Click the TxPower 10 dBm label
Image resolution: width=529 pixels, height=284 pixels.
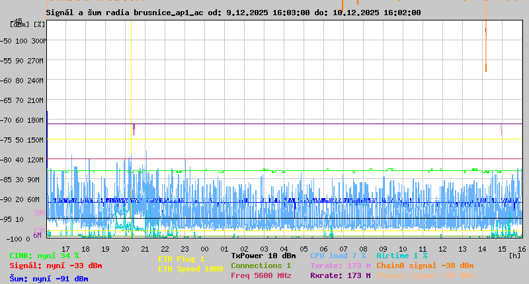click(x=263, y=256)
